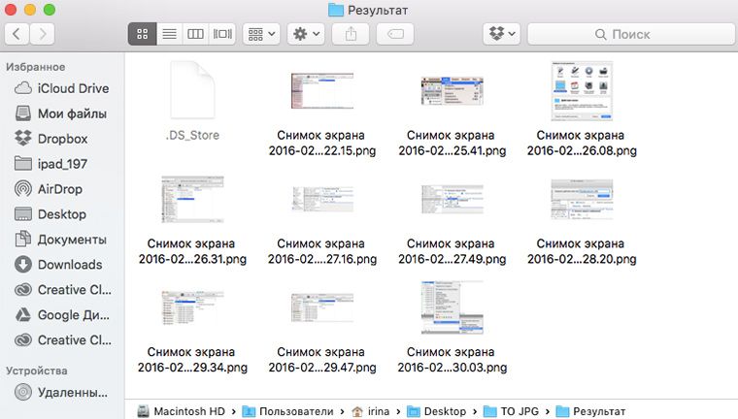Open the item arrangement dropdown
The height and width of the screenshot is (419, 738).
tap(262, 34)
